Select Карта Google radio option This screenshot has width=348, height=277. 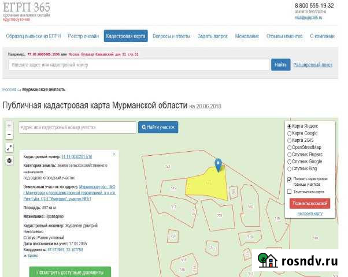pyautogui.click(x=289, y=133)
